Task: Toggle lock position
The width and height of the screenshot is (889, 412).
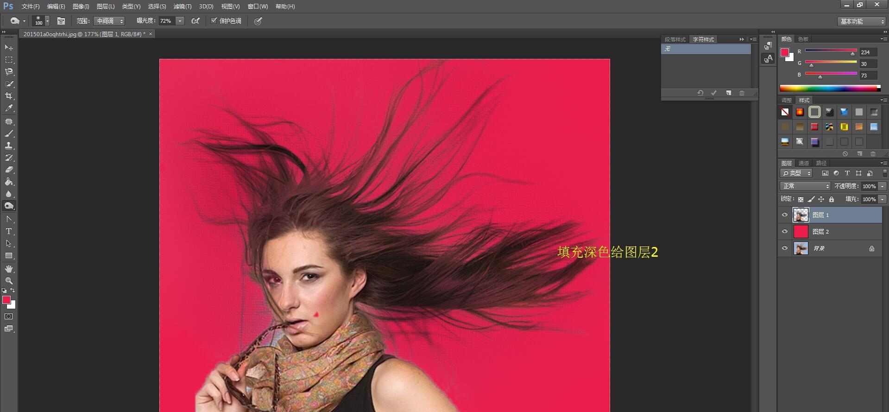Action: coord(821,199)
